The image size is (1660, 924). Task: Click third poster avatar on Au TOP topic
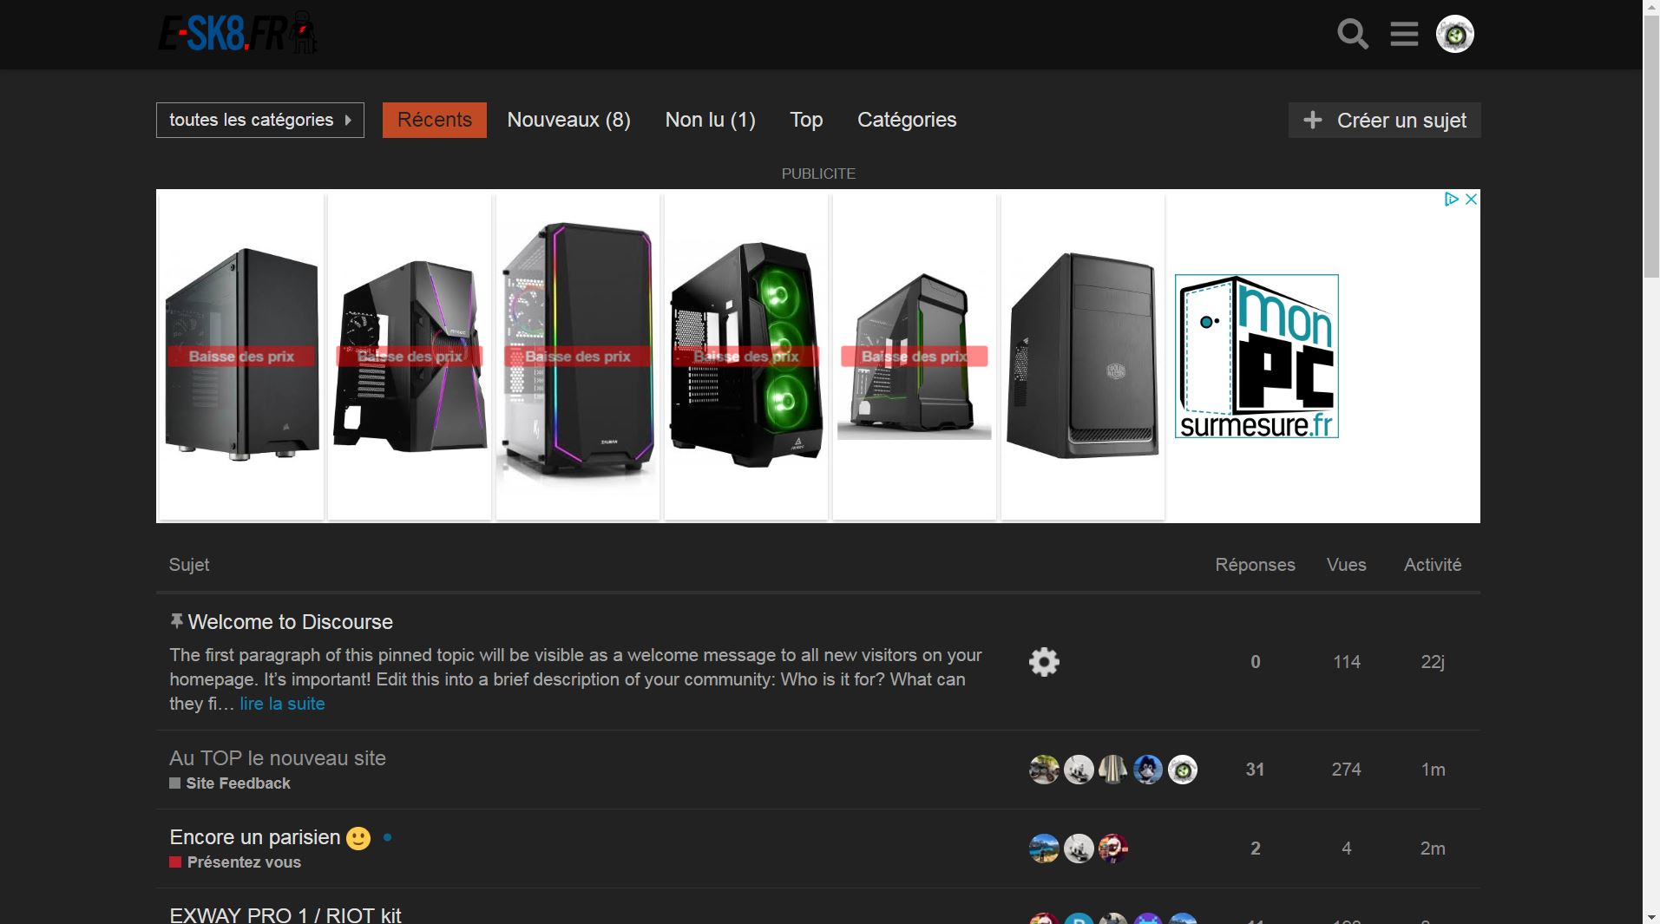pyautogui.click(x=1113, y=770)
